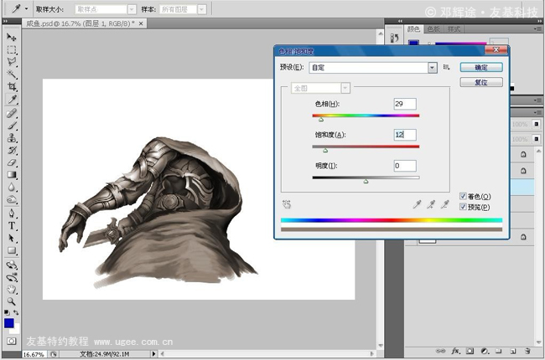This screenshot has height=360, width=545.
Task: Select the Hand tool
Action: pos(12,289)
